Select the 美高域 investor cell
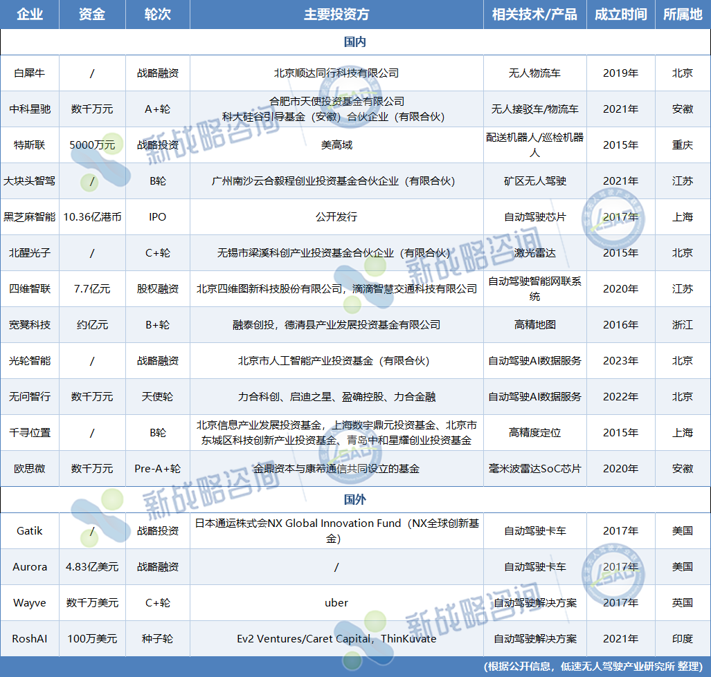The image size is (711, 677). coord(336,145)
